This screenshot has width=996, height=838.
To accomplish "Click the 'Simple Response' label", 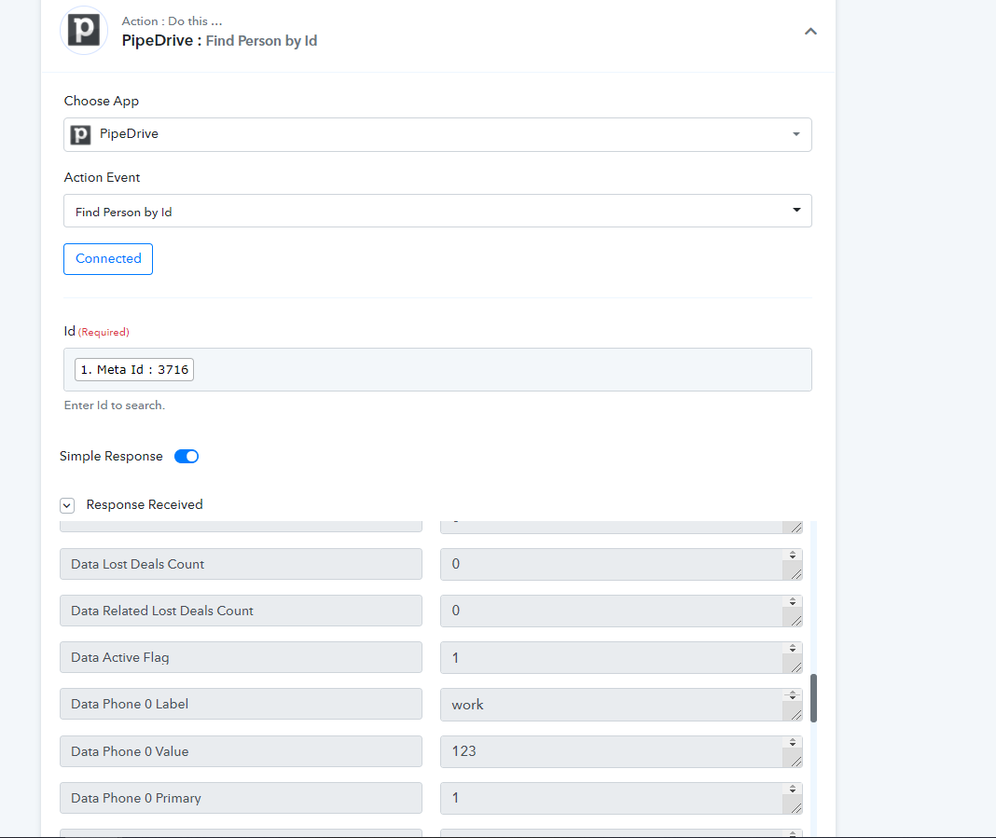I will [111, 457].
